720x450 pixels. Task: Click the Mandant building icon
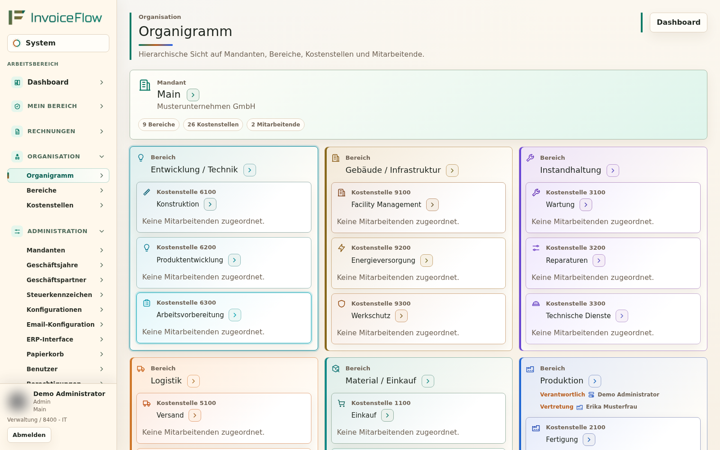pyautogui.click(x=145, y=85)
